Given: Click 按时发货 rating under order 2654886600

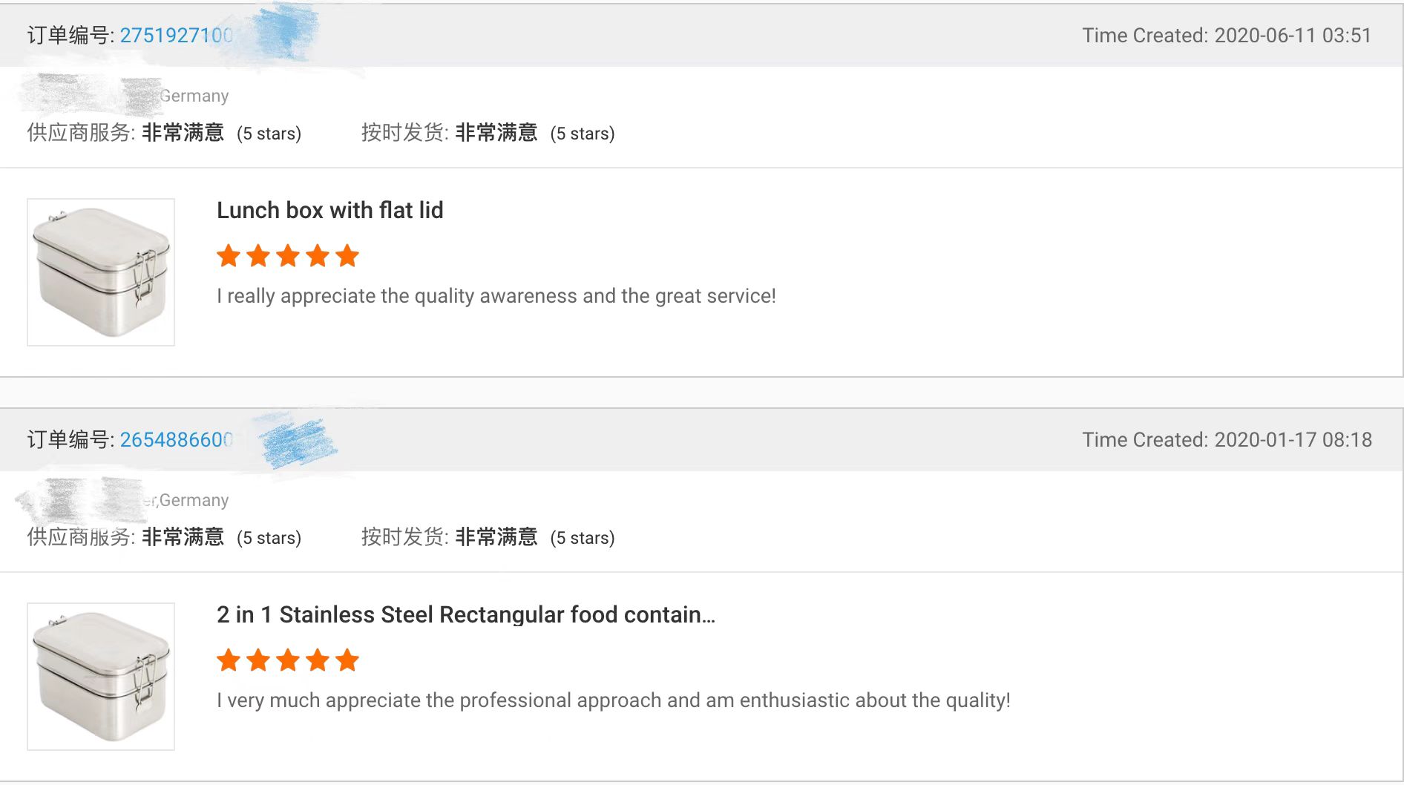Looking at the screenshot, I should click(488, 537).
